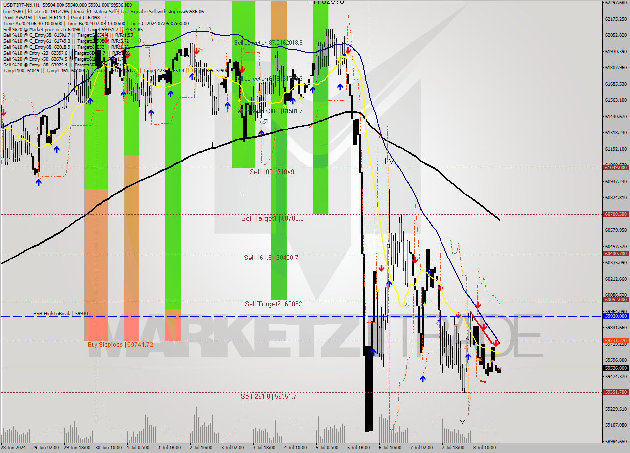
Task: Select the 'FSB-HighToBreak | 59930' label
Action: pos(61,313)
